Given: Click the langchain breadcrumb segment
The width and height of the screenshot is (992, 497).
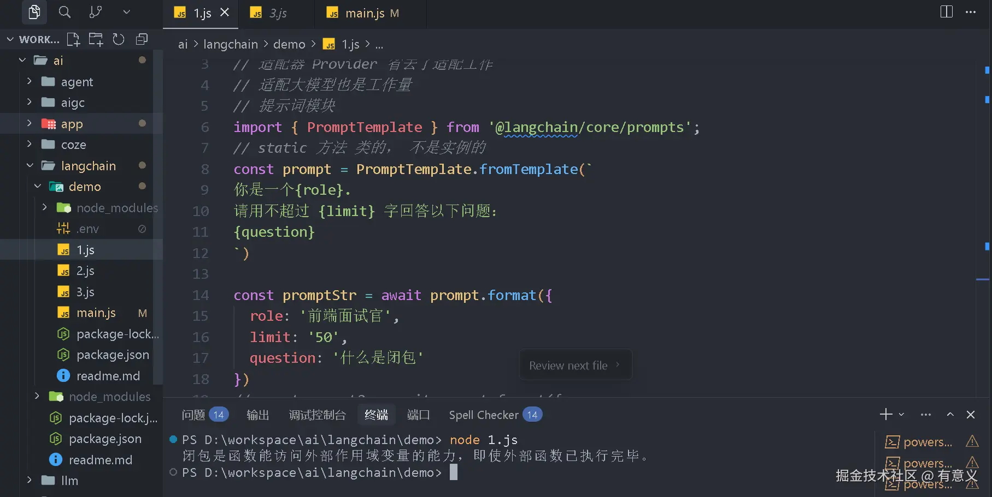Looking at the screenshot, I should click(231, 44).
